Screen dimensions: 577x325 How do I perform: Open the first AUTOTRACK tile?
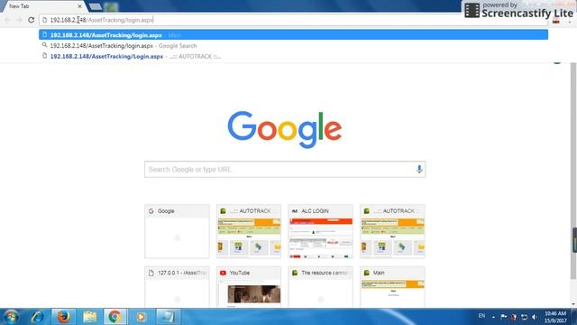pos(249,231)
